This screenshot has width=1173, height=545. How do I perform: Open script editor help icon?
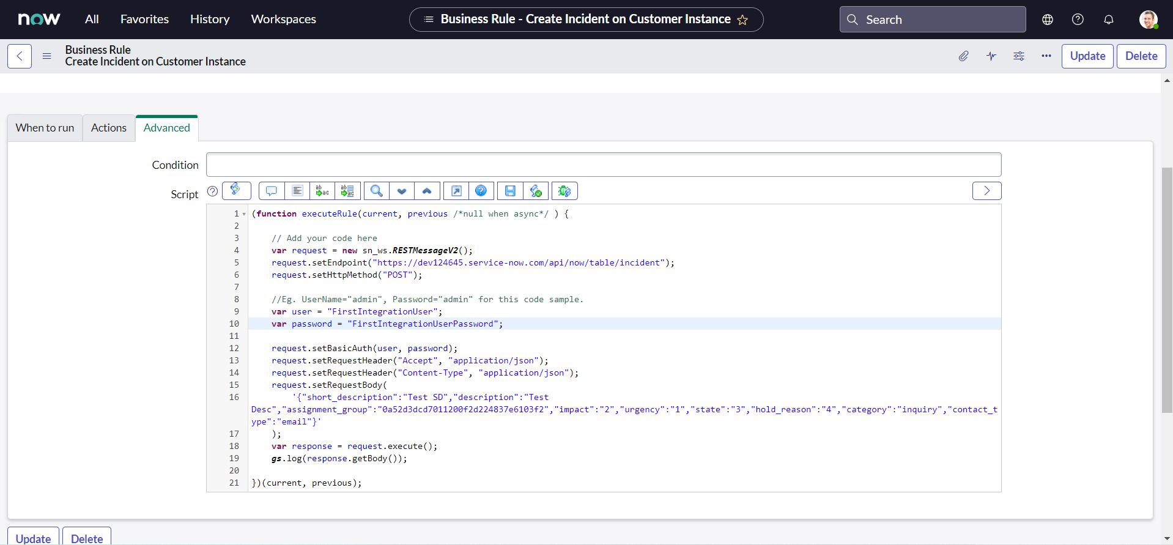click(x=481, y=191)
